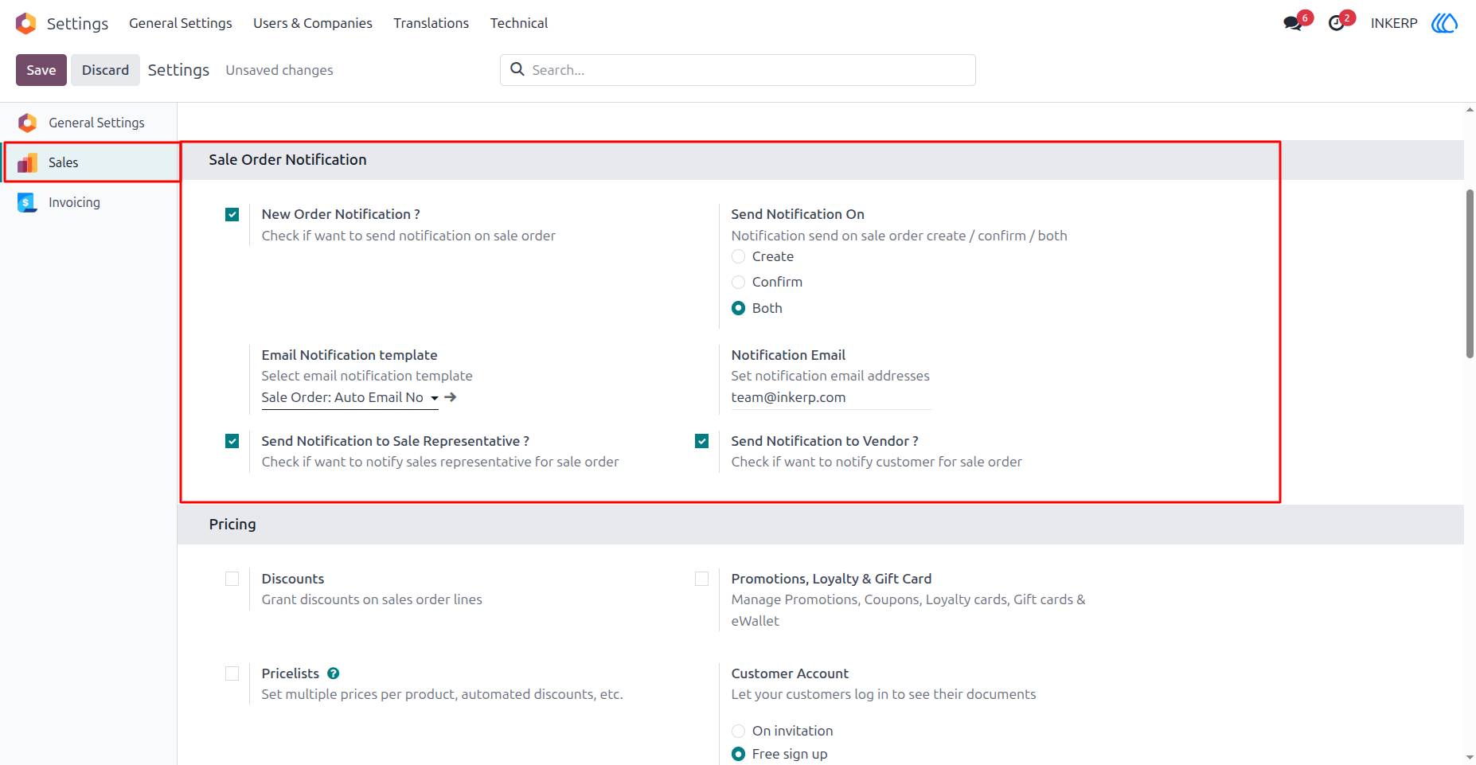Image resolution: width=1476 pixels, height=765 pixels.
Task: Toggle New Order Notification checkbox
Action: click(x=232, y=214)
